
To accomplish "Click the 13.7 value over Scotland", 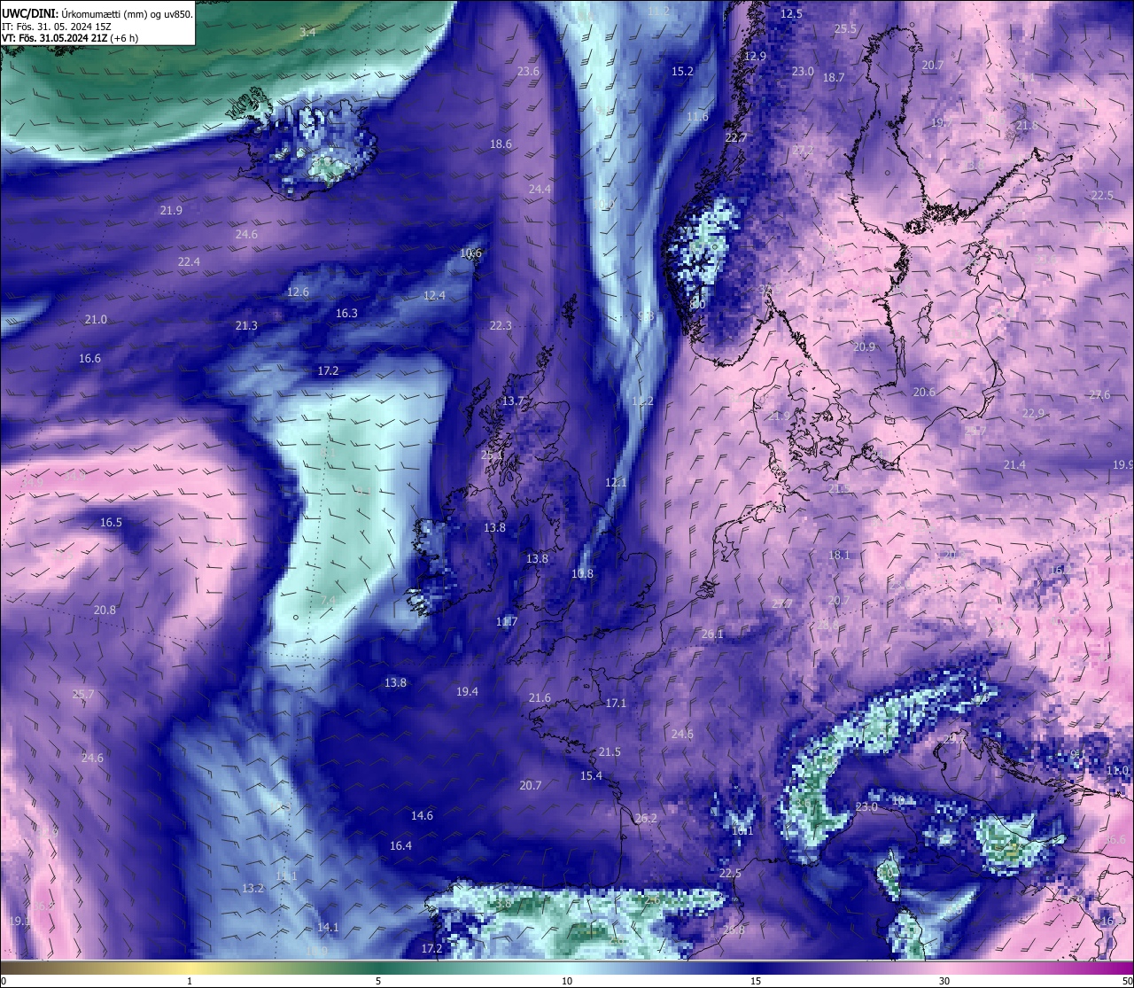I will pyautogui.click(x=513, y=401).
